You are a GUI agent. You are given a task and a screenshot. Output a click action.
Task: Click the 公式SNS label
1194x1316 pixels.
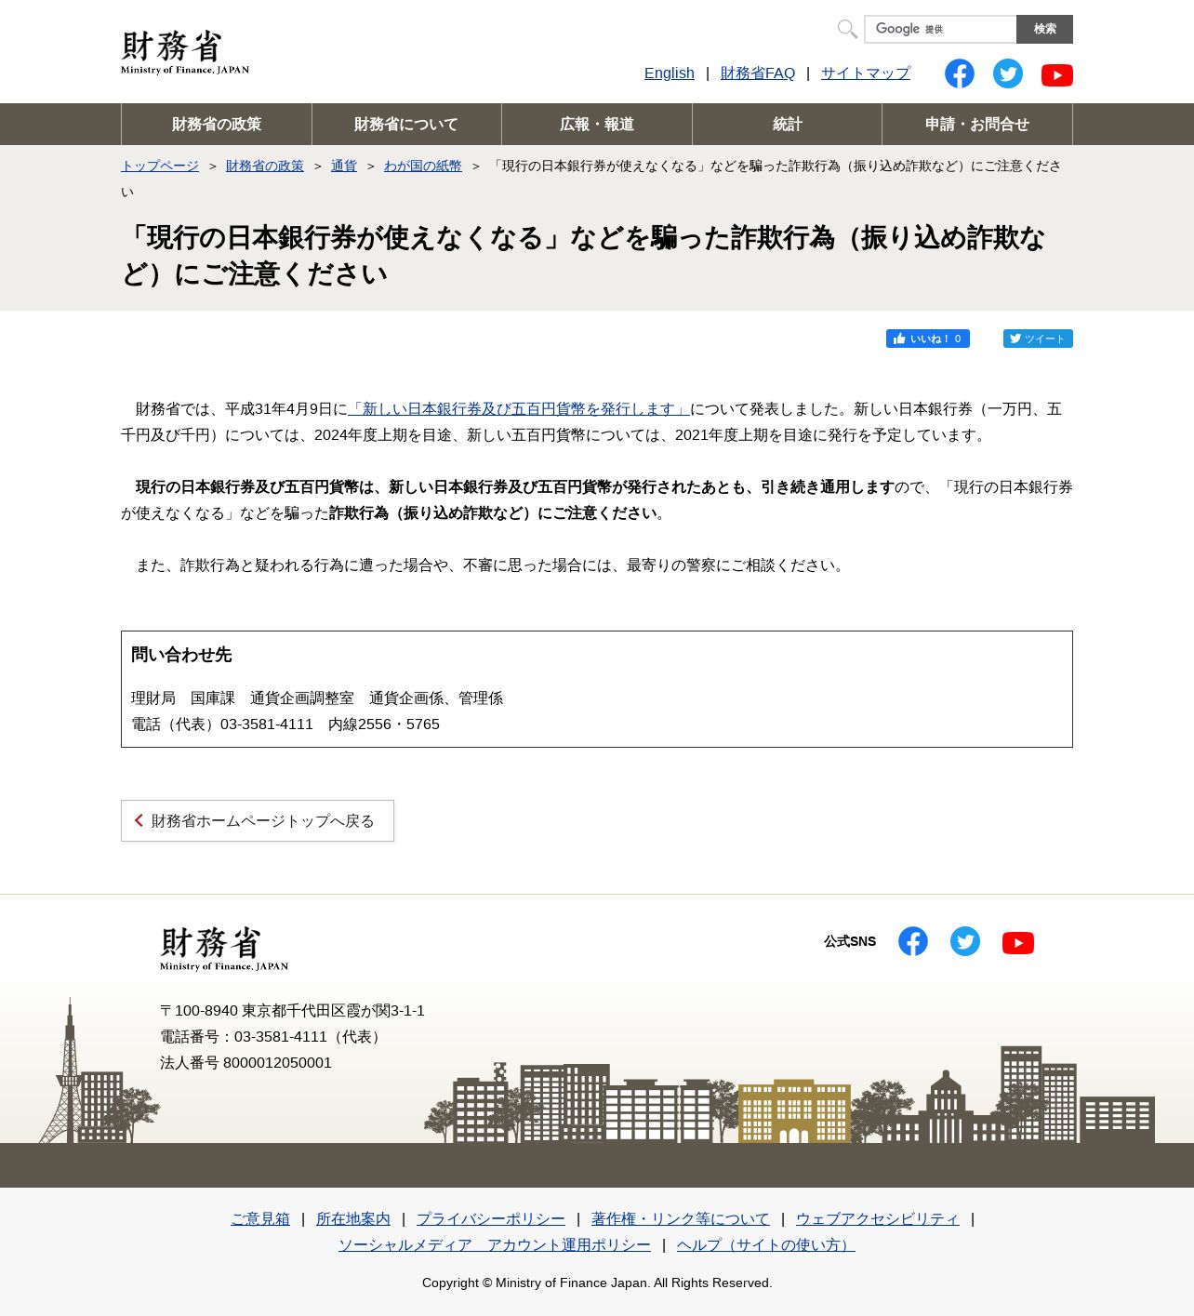(850, 941)
